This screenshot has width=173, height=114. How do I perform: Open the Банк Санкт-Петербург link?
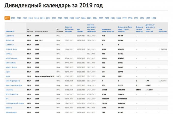(14, 85)
